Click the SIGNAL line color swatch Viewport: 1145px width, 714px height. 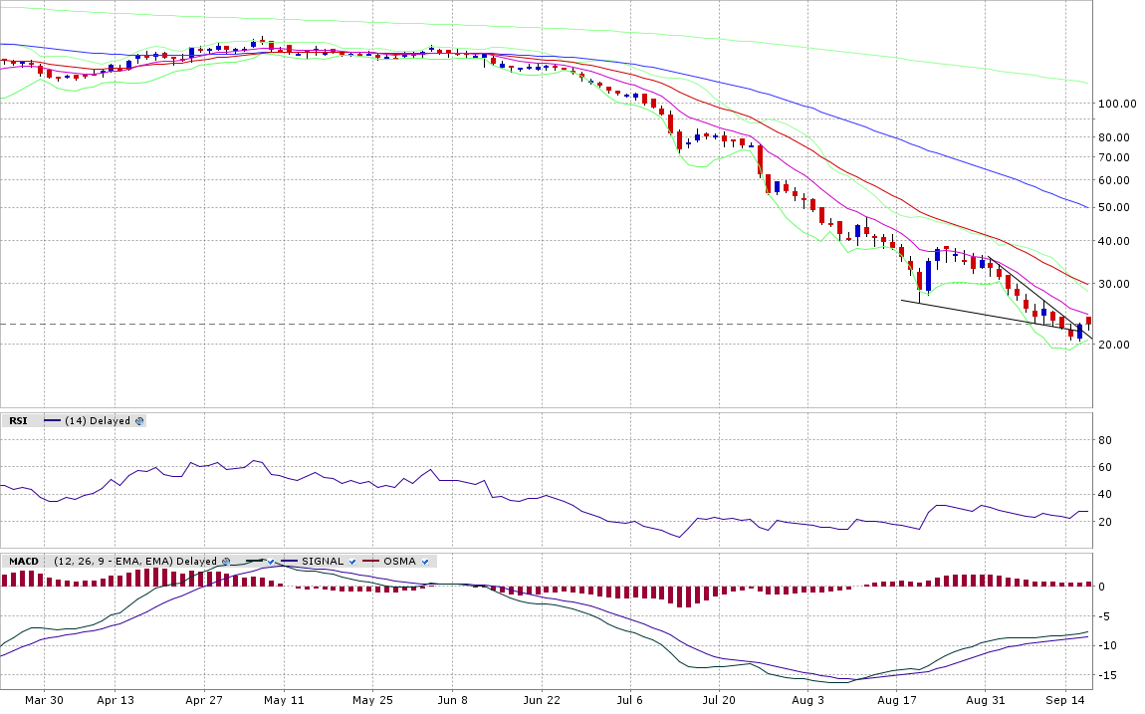pyautogui.click(x=289, y=561)
